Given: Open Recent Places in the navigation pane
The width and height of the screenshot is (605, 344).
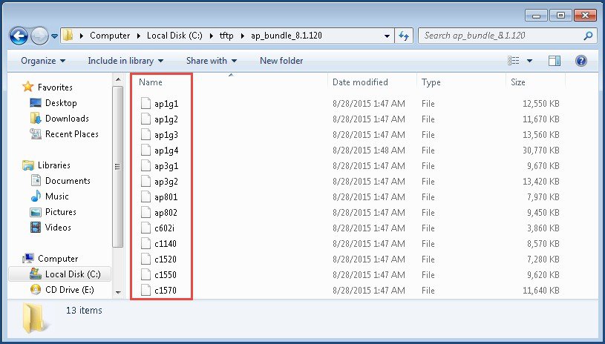Looking at the screenshot, I should pyautogui.click(x=72, y=134).
